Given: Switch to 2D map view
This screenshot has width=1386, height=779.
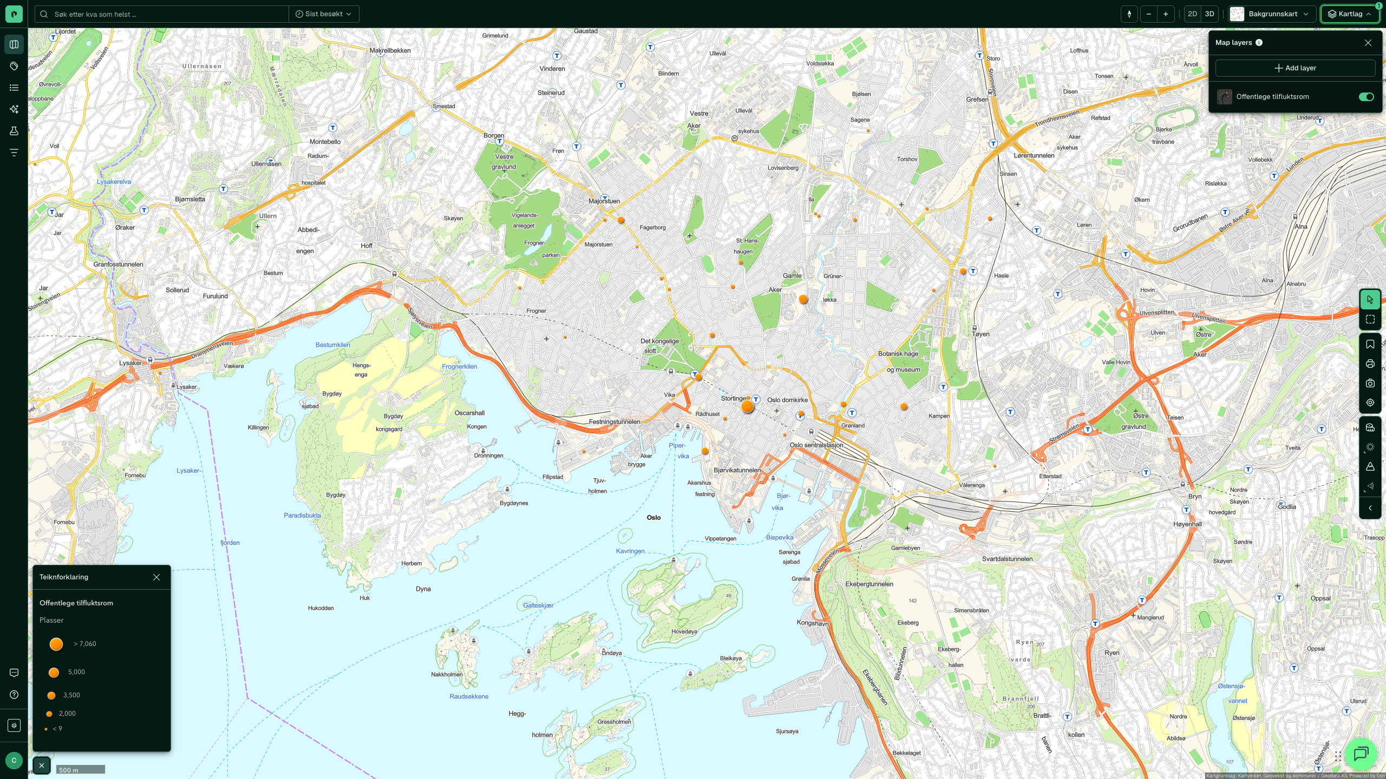Looking at the screenshot, I should tap(1192, 14).
